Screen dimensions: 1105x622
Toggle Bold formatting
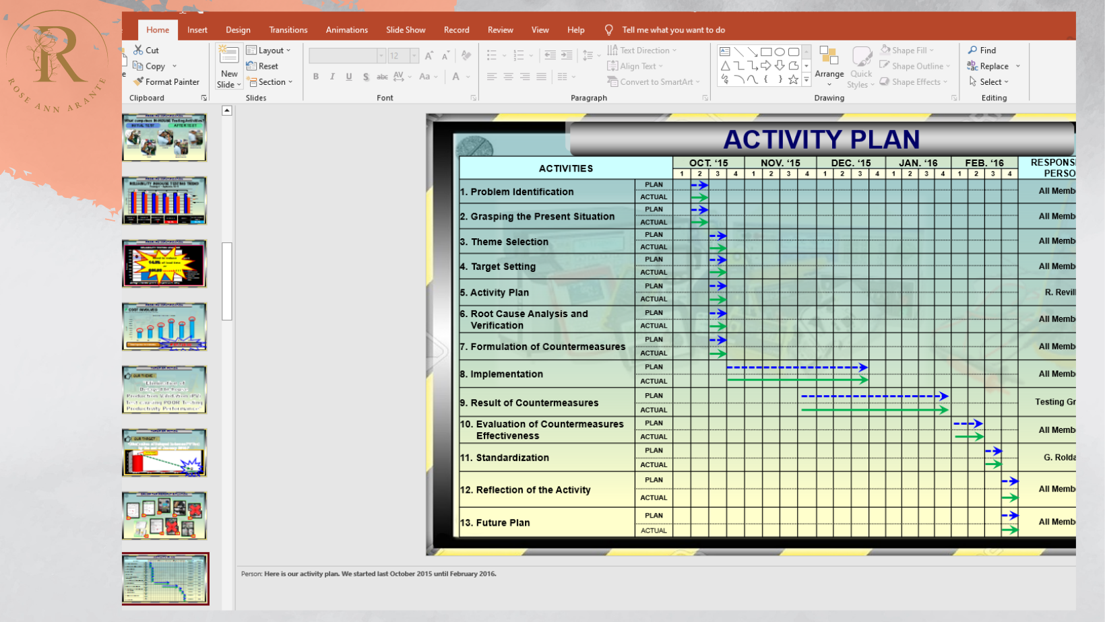click(x=316, y=77)
